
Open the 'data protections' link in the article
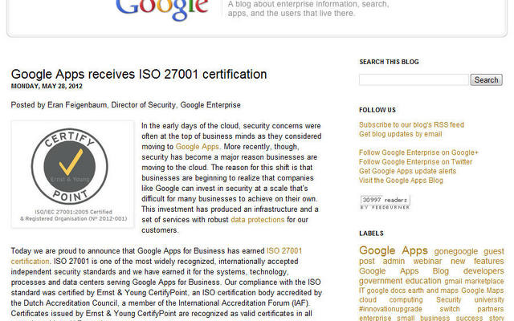258,219
